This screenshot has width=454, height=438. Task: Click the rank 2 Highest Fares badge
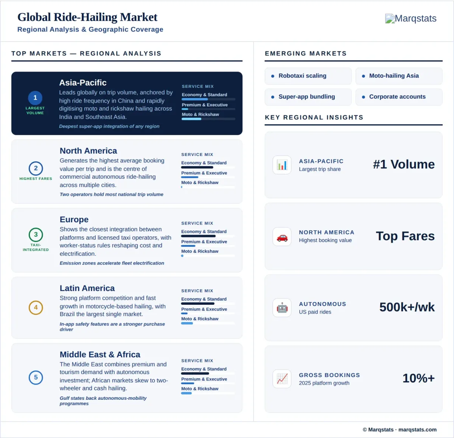[x=36, y=168]
